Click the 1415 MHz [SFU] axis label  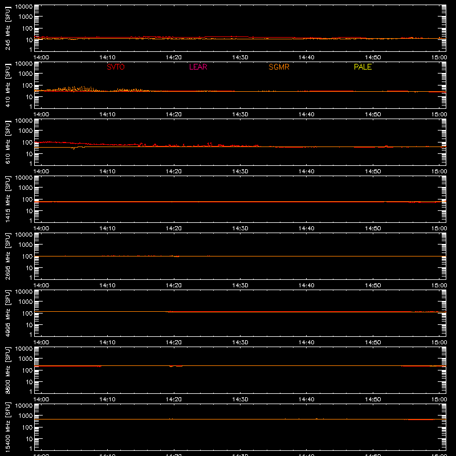8,199
